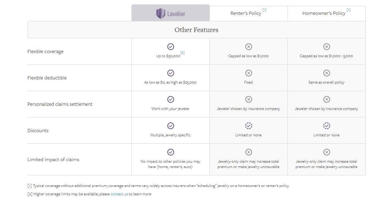385x200 pixels.
Task: Click Lavalier's Limited impact of claims checkmark
Action: point(171,152)
